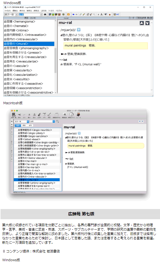
Task: Click the 辞典一覧 book icon in Mac toolbar
Action: click(14, 115)
